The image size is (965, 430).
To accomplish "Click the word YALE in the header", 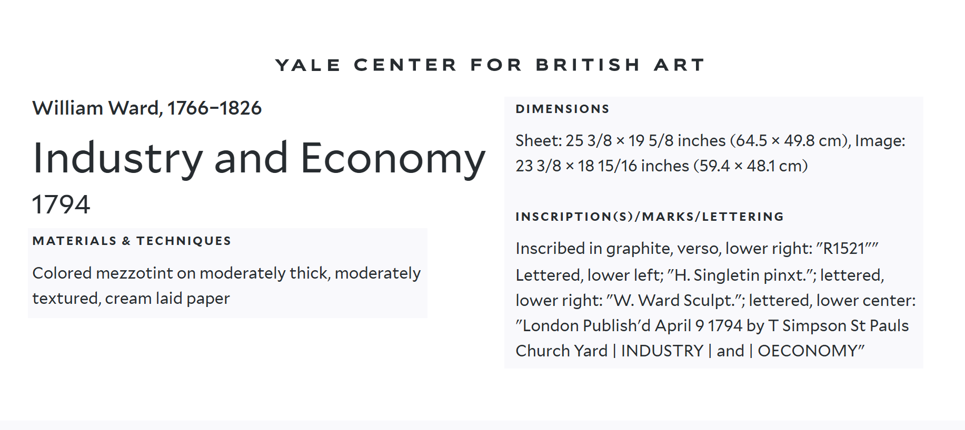I will (x=308, y=65).
